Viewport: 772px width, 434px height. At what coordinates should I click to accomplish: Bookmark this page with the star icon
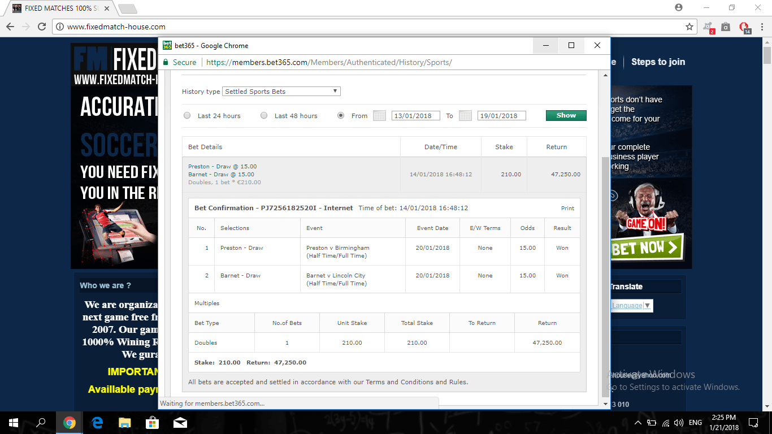[689, 27]
